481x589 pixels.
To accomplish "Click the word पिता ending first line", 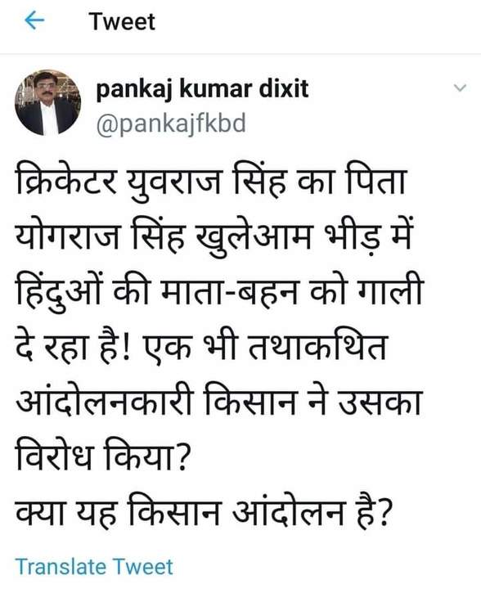I will point(376,179).
